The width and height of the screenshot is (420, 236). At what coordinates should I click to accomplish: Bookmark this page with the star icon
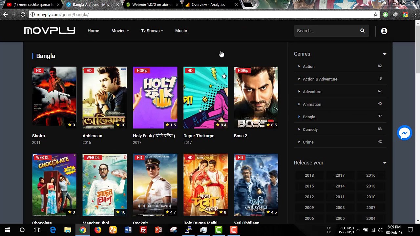(375, 14)
